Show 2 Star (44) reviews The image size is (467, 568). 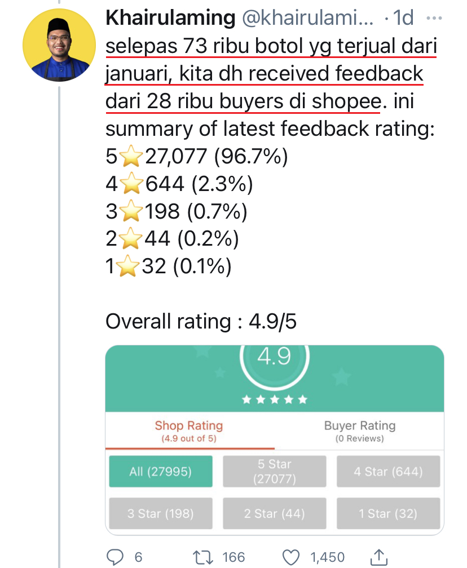pyautogui.click(x=275, y=513)
